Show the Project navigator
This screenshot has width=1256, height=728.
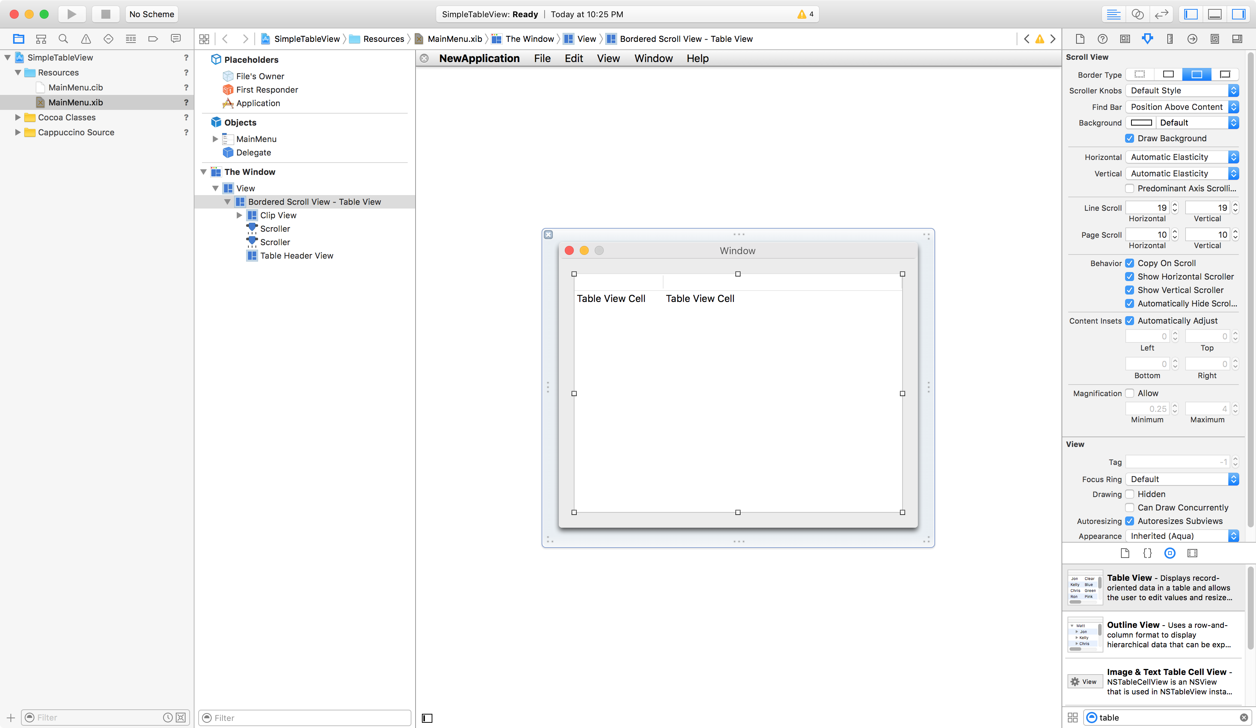click(x=18, y=39)
